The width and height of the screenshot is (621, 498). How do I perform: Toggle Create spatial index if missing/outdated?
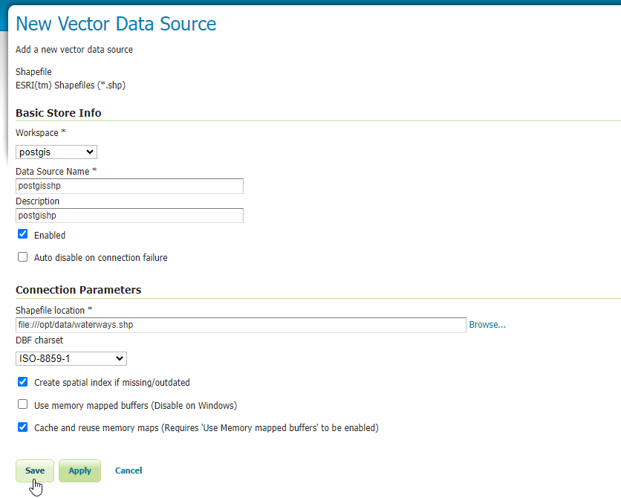point(23,382)
